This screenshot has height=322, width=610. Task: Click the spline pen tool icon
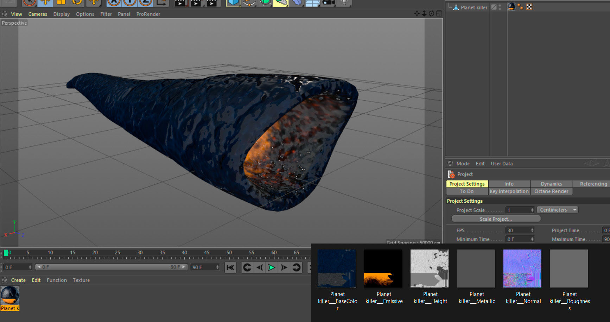coord(249,3)
